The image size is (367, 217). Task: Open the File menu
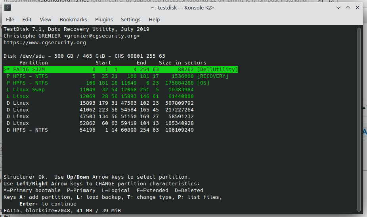tap(10, 19)
